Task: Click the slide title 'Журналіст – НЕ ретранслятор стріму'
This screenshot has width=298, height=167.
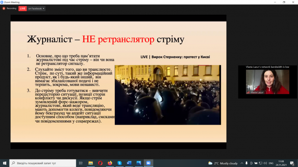Action: 106,40
